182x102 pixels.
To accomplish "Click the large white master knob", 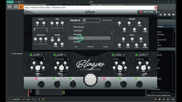I will 90,80.
